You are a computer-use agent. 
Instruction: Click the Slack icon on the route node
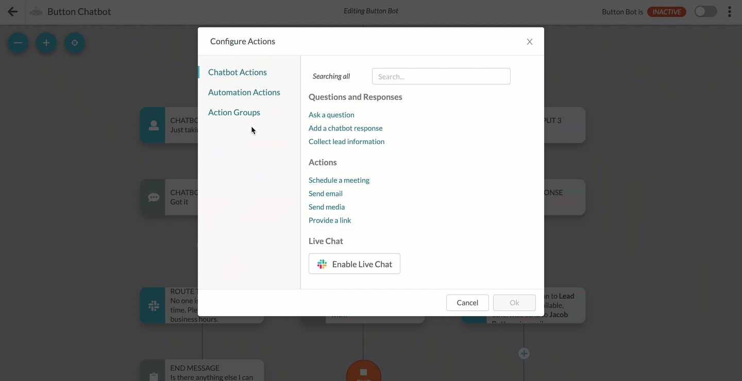point(154,306)
